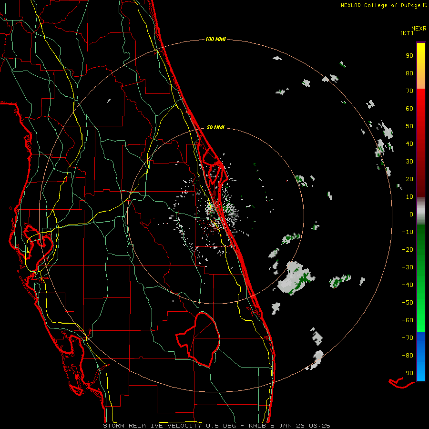The image size is (429, 429).
Task: Select the 30 knot scale label
Action: [x=409, y=162]
